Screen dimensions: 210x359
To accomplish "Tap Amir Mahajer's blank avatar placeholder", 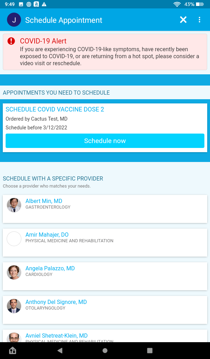I will (14, 239).
